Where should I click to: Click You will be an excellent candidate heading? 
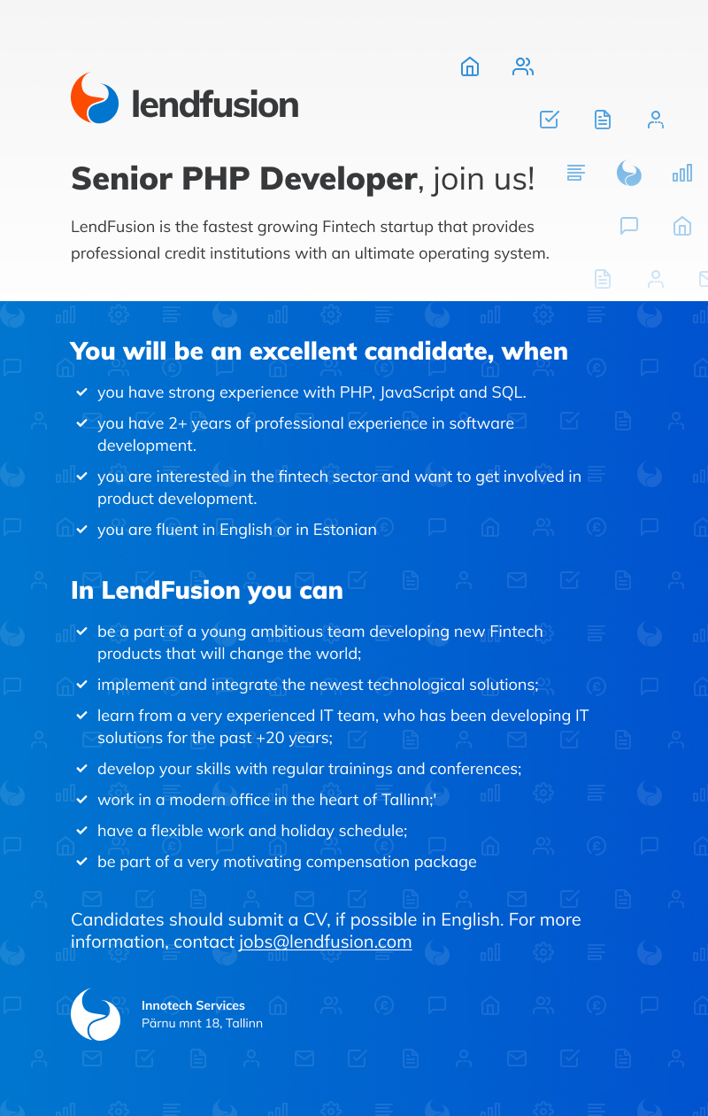point(319,351)
